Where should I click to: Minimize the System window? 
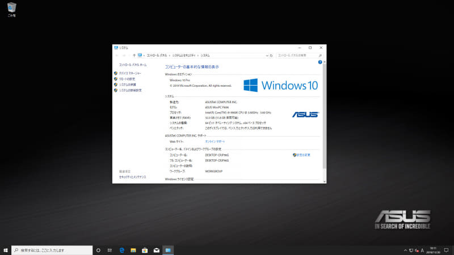pyautogui.click(x=300, y=48)
